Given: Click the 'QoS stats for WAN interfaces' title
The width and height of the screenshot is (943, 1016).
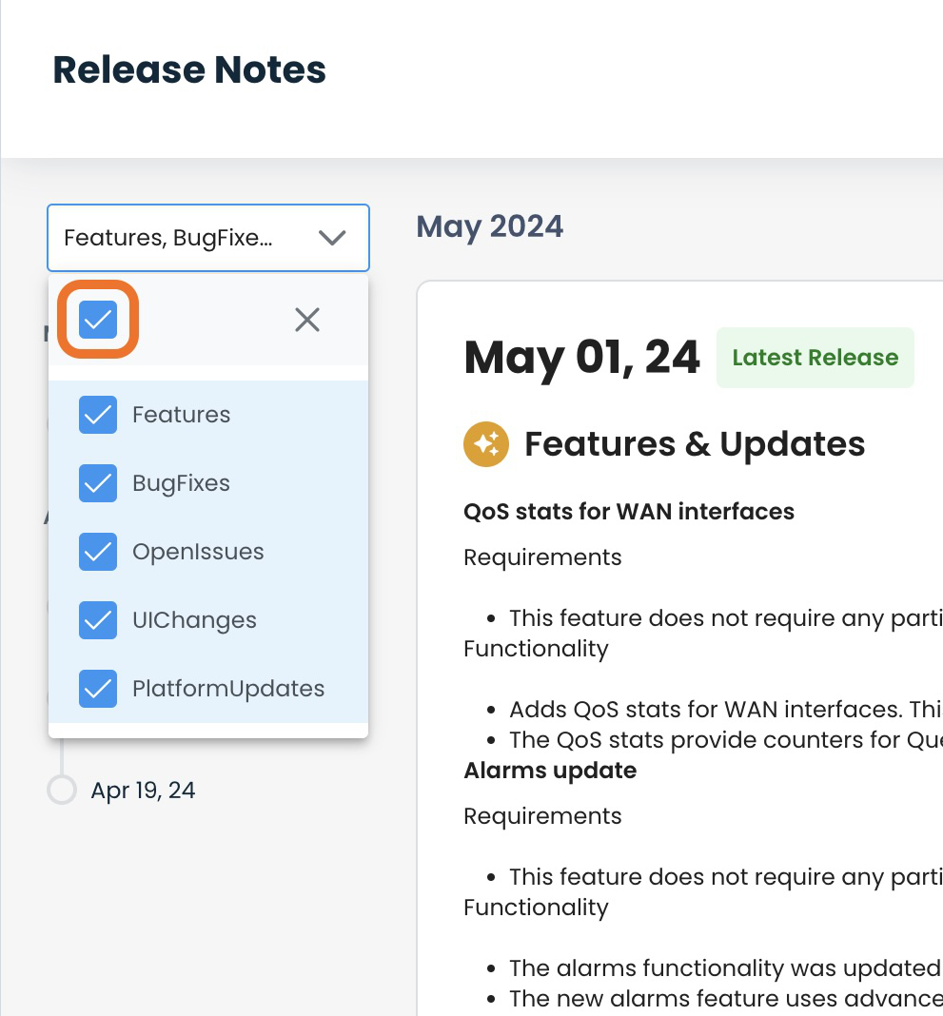Looking at the screenshot, I should [x=629, y=511].
